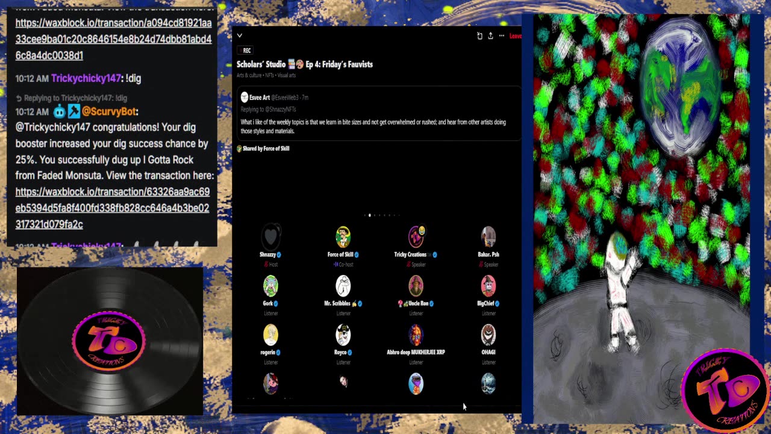Screen dimensions: 771x434
Task: Click the ScurvyBot robot badge icon
Action: tap(59, 112)
